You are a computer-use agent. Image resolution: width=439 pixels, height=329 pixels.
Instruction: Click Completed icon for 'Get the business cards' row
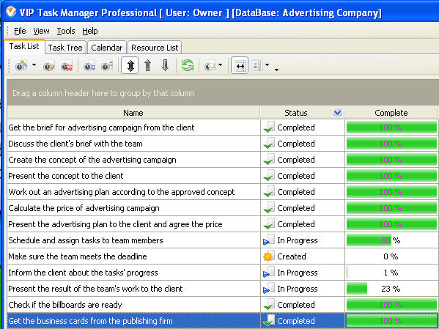point(269,321)
